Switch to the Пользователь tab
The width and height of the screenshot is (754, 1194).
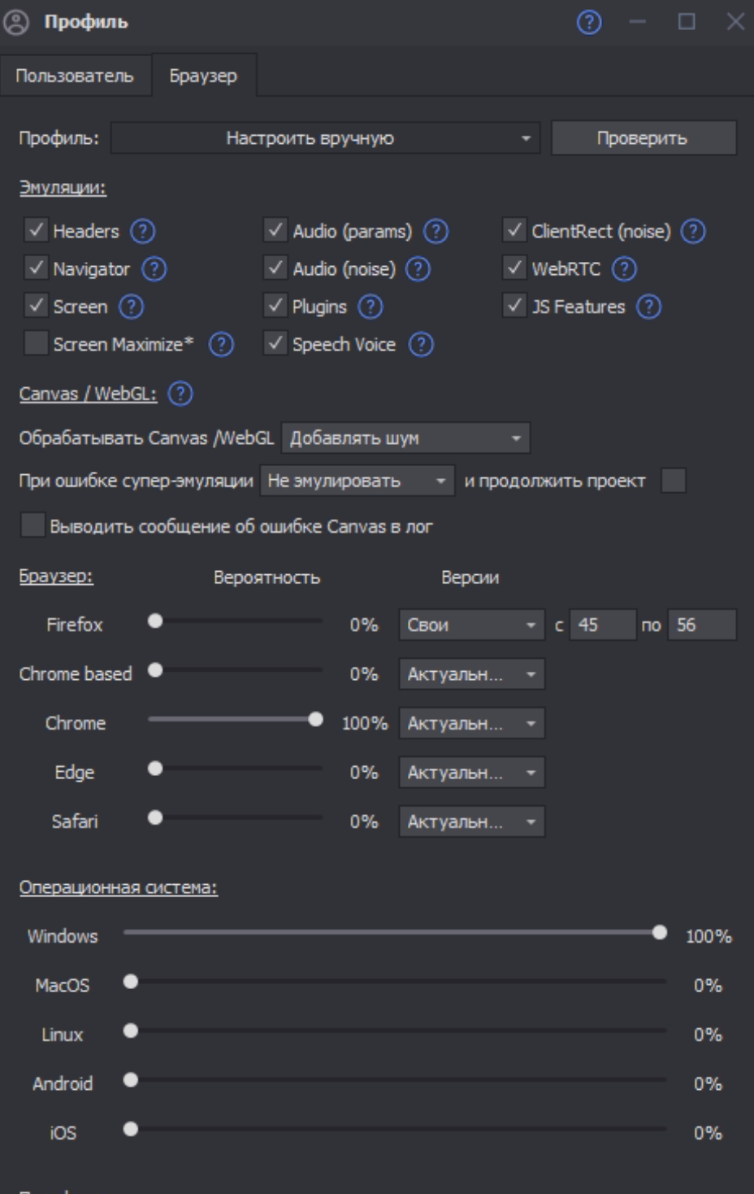[75, 76]
